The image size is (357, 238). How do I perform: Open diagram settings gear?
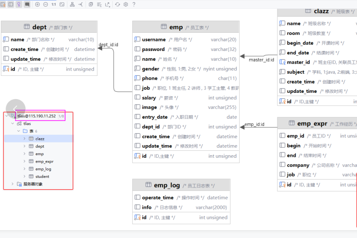click(x=126, y=4)
